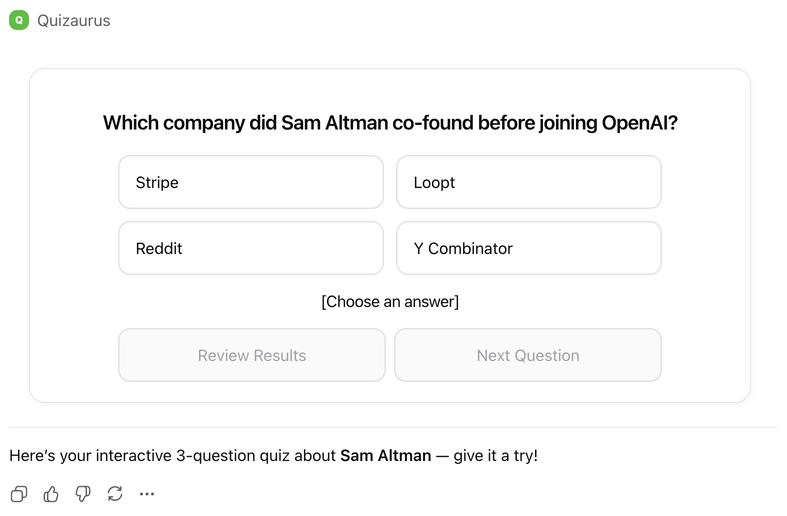
Task: Click the Quizaurus app name
Action: pyautogui.click(x=74, y=20)
